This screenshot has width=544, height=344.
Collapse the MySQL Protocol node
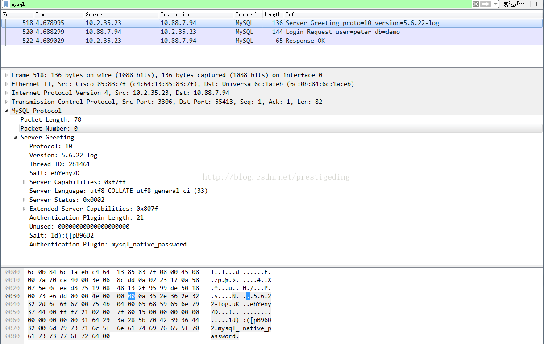pyautogui.click(x=7, y=111)
